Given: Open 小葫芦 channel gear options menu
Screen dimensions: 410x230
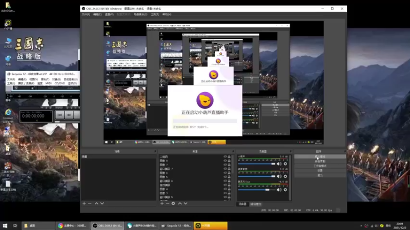Looking at the screenshot, I should pos(285,164).
